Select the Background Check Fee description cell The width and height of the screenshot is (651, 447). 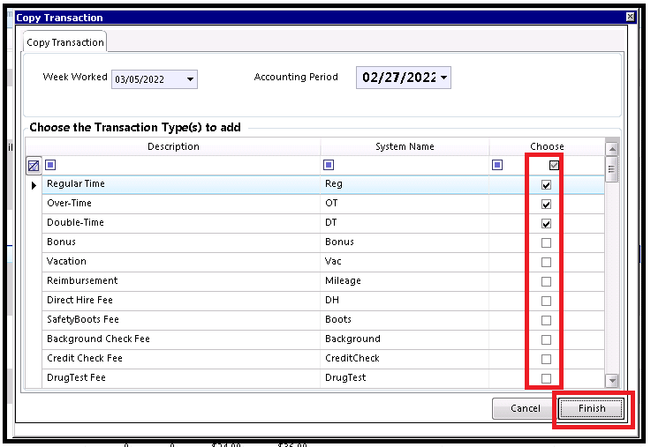(x=181, y=339)
